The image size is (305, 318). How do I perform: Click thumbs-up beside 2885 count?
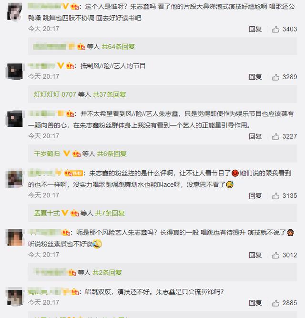click(275, 303)
